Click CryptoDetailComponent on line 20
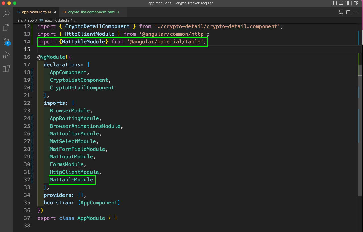 pyautogui.click(x=82, y=88)
